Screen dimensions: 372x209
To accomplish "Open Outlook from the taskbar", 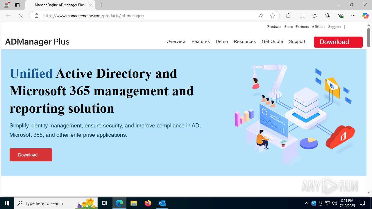I will (x=162, y=203).
